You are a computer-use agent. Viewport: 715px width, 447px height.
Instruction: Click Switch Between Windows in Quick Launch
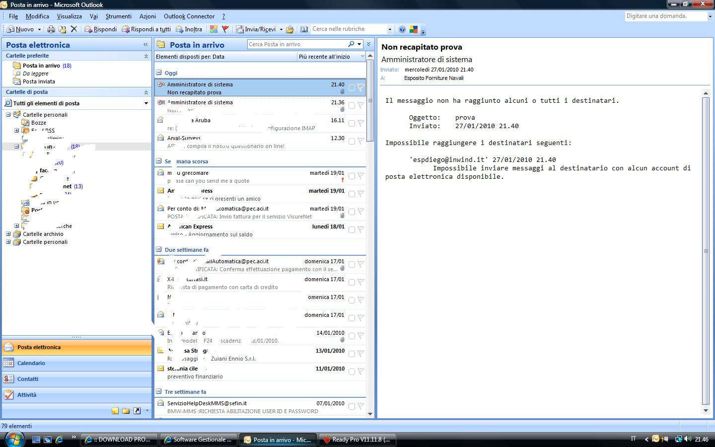(x=48, y=440)
